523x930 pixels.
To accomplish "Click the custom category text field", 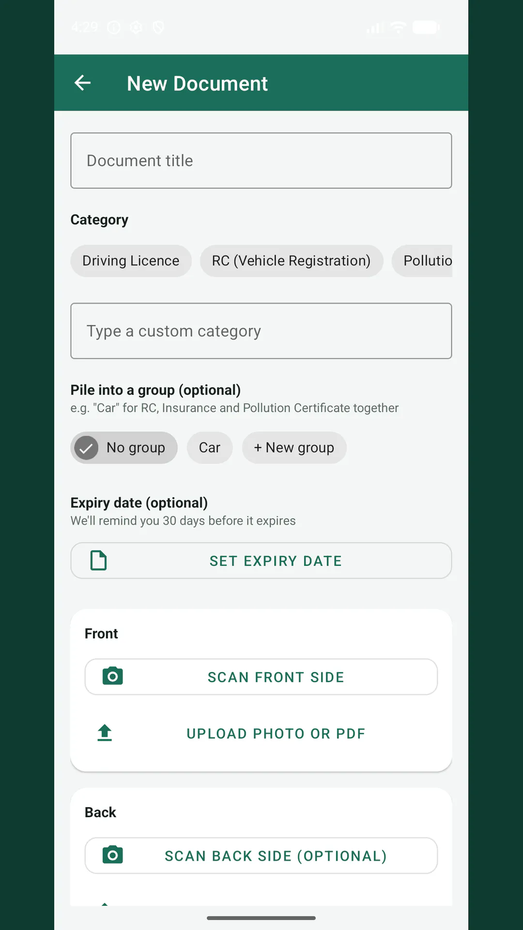I will [261, 331].
